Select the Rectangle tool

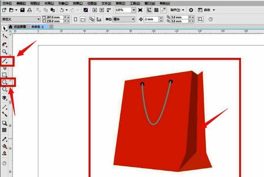pyautogui.click(x=5, y=75)
